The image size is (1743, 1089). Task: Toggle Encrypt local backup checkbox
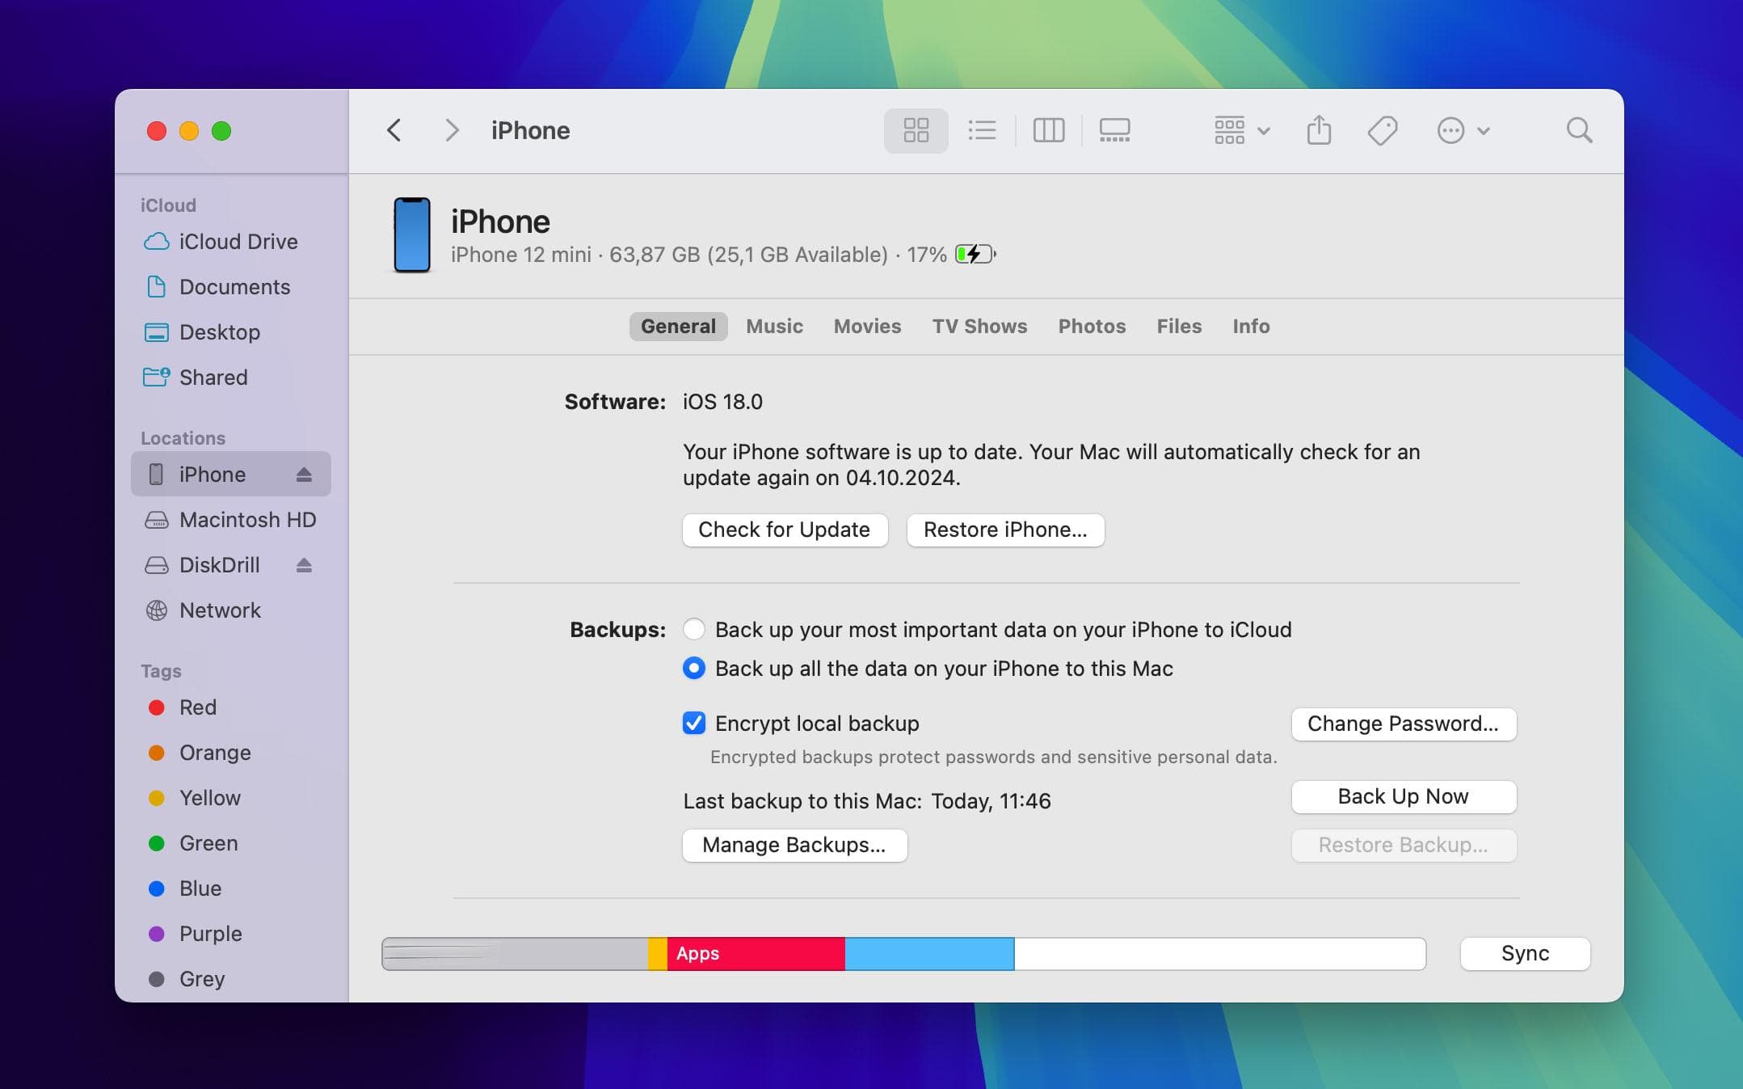(x=693, y=724)
